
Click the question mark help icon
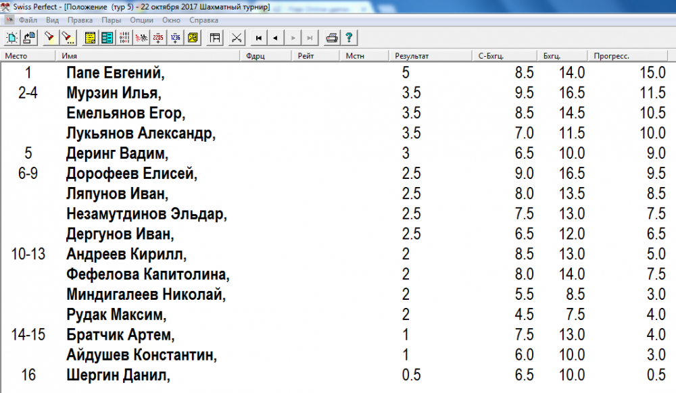click(349, 38)
